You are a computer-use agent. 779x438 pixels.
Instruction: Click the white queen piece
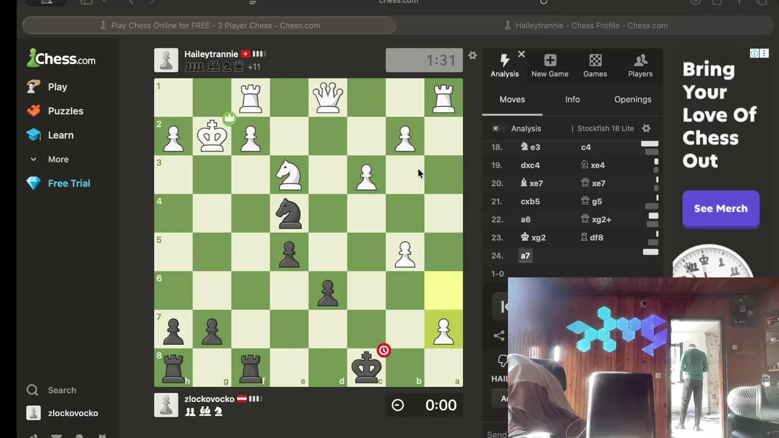pos(327,97)
